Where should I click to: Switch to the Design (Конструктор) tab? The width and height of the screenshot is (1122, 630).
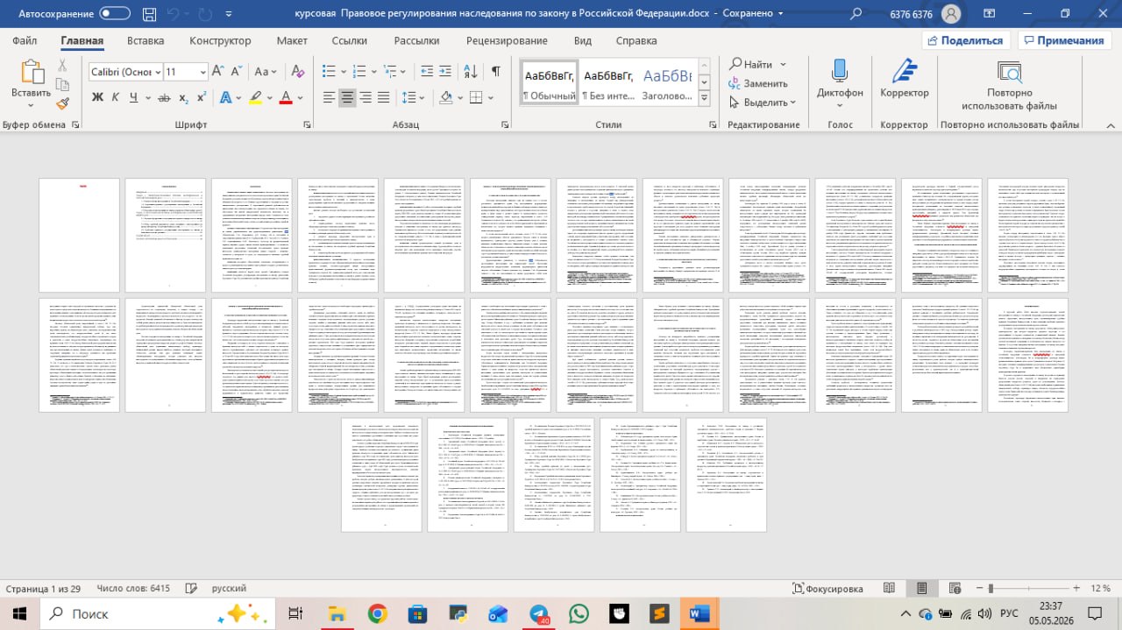point(220,40)
